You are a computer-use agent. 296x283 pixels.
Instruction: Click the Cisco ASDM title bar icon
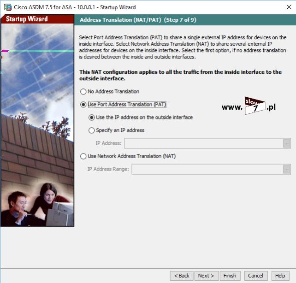point(8,7)
